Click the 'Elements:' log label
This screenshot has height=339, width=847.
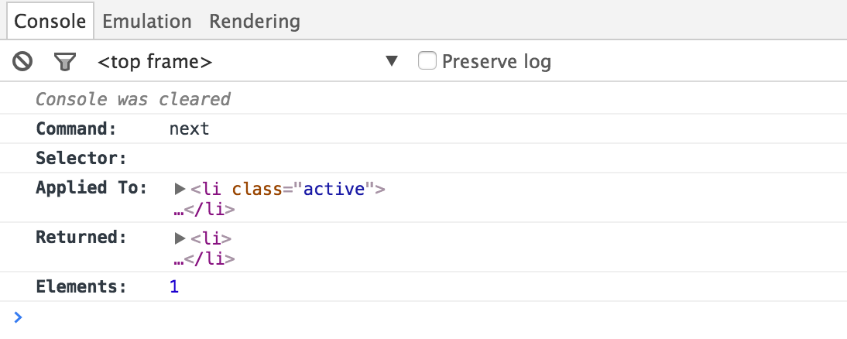coord(81,287)
